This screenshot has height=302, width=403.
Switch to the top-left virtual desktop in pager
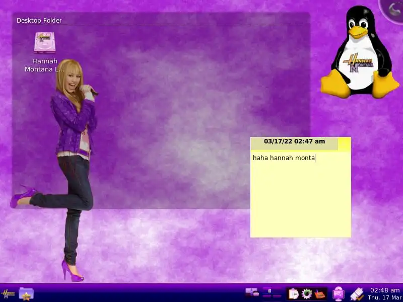pyautogui.click(x=267, y=291)
